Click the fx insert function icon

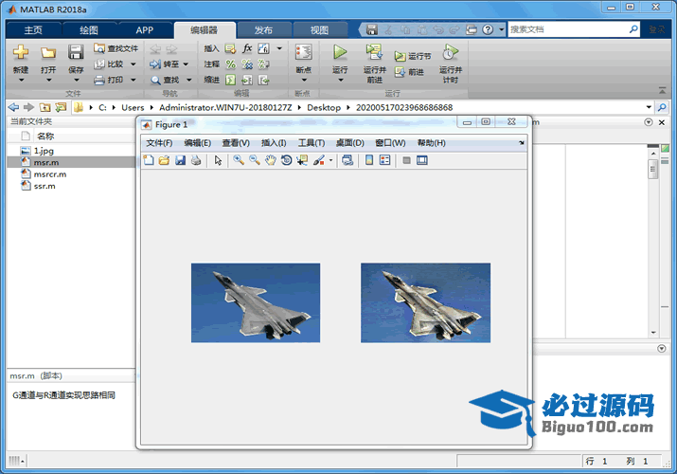click(247, 48)
